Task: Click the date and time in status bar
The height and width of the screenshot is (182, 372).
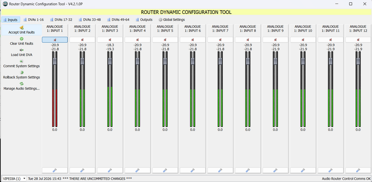Action: (45, 178)
